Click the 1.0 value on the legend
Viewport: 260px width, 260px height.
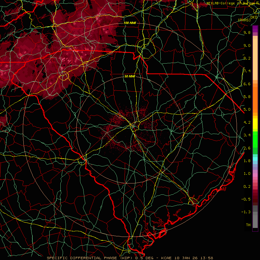[247, 174]
